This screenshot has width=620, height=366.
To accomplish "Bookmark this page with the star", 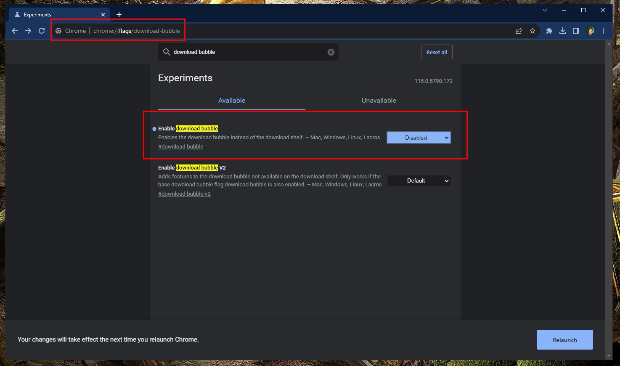I will pyautogui.click(x=533, y=31).
